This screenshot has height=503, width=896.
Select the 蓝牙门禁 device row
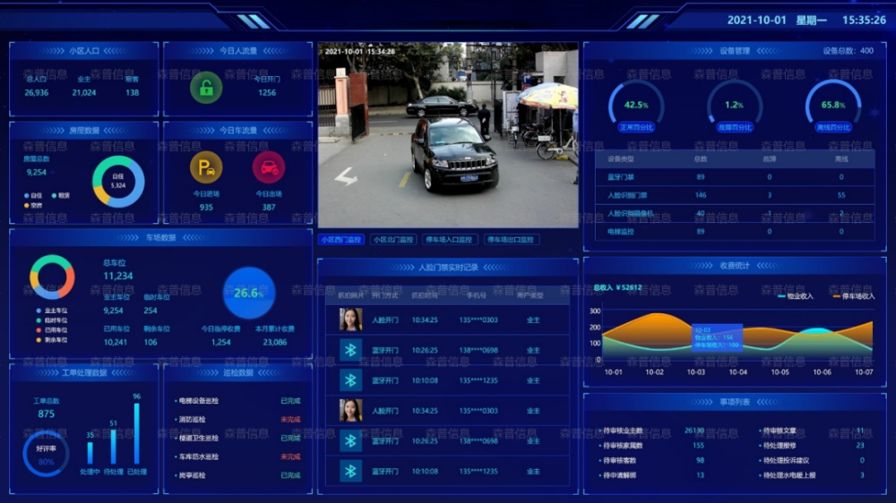tap(735, 177)
